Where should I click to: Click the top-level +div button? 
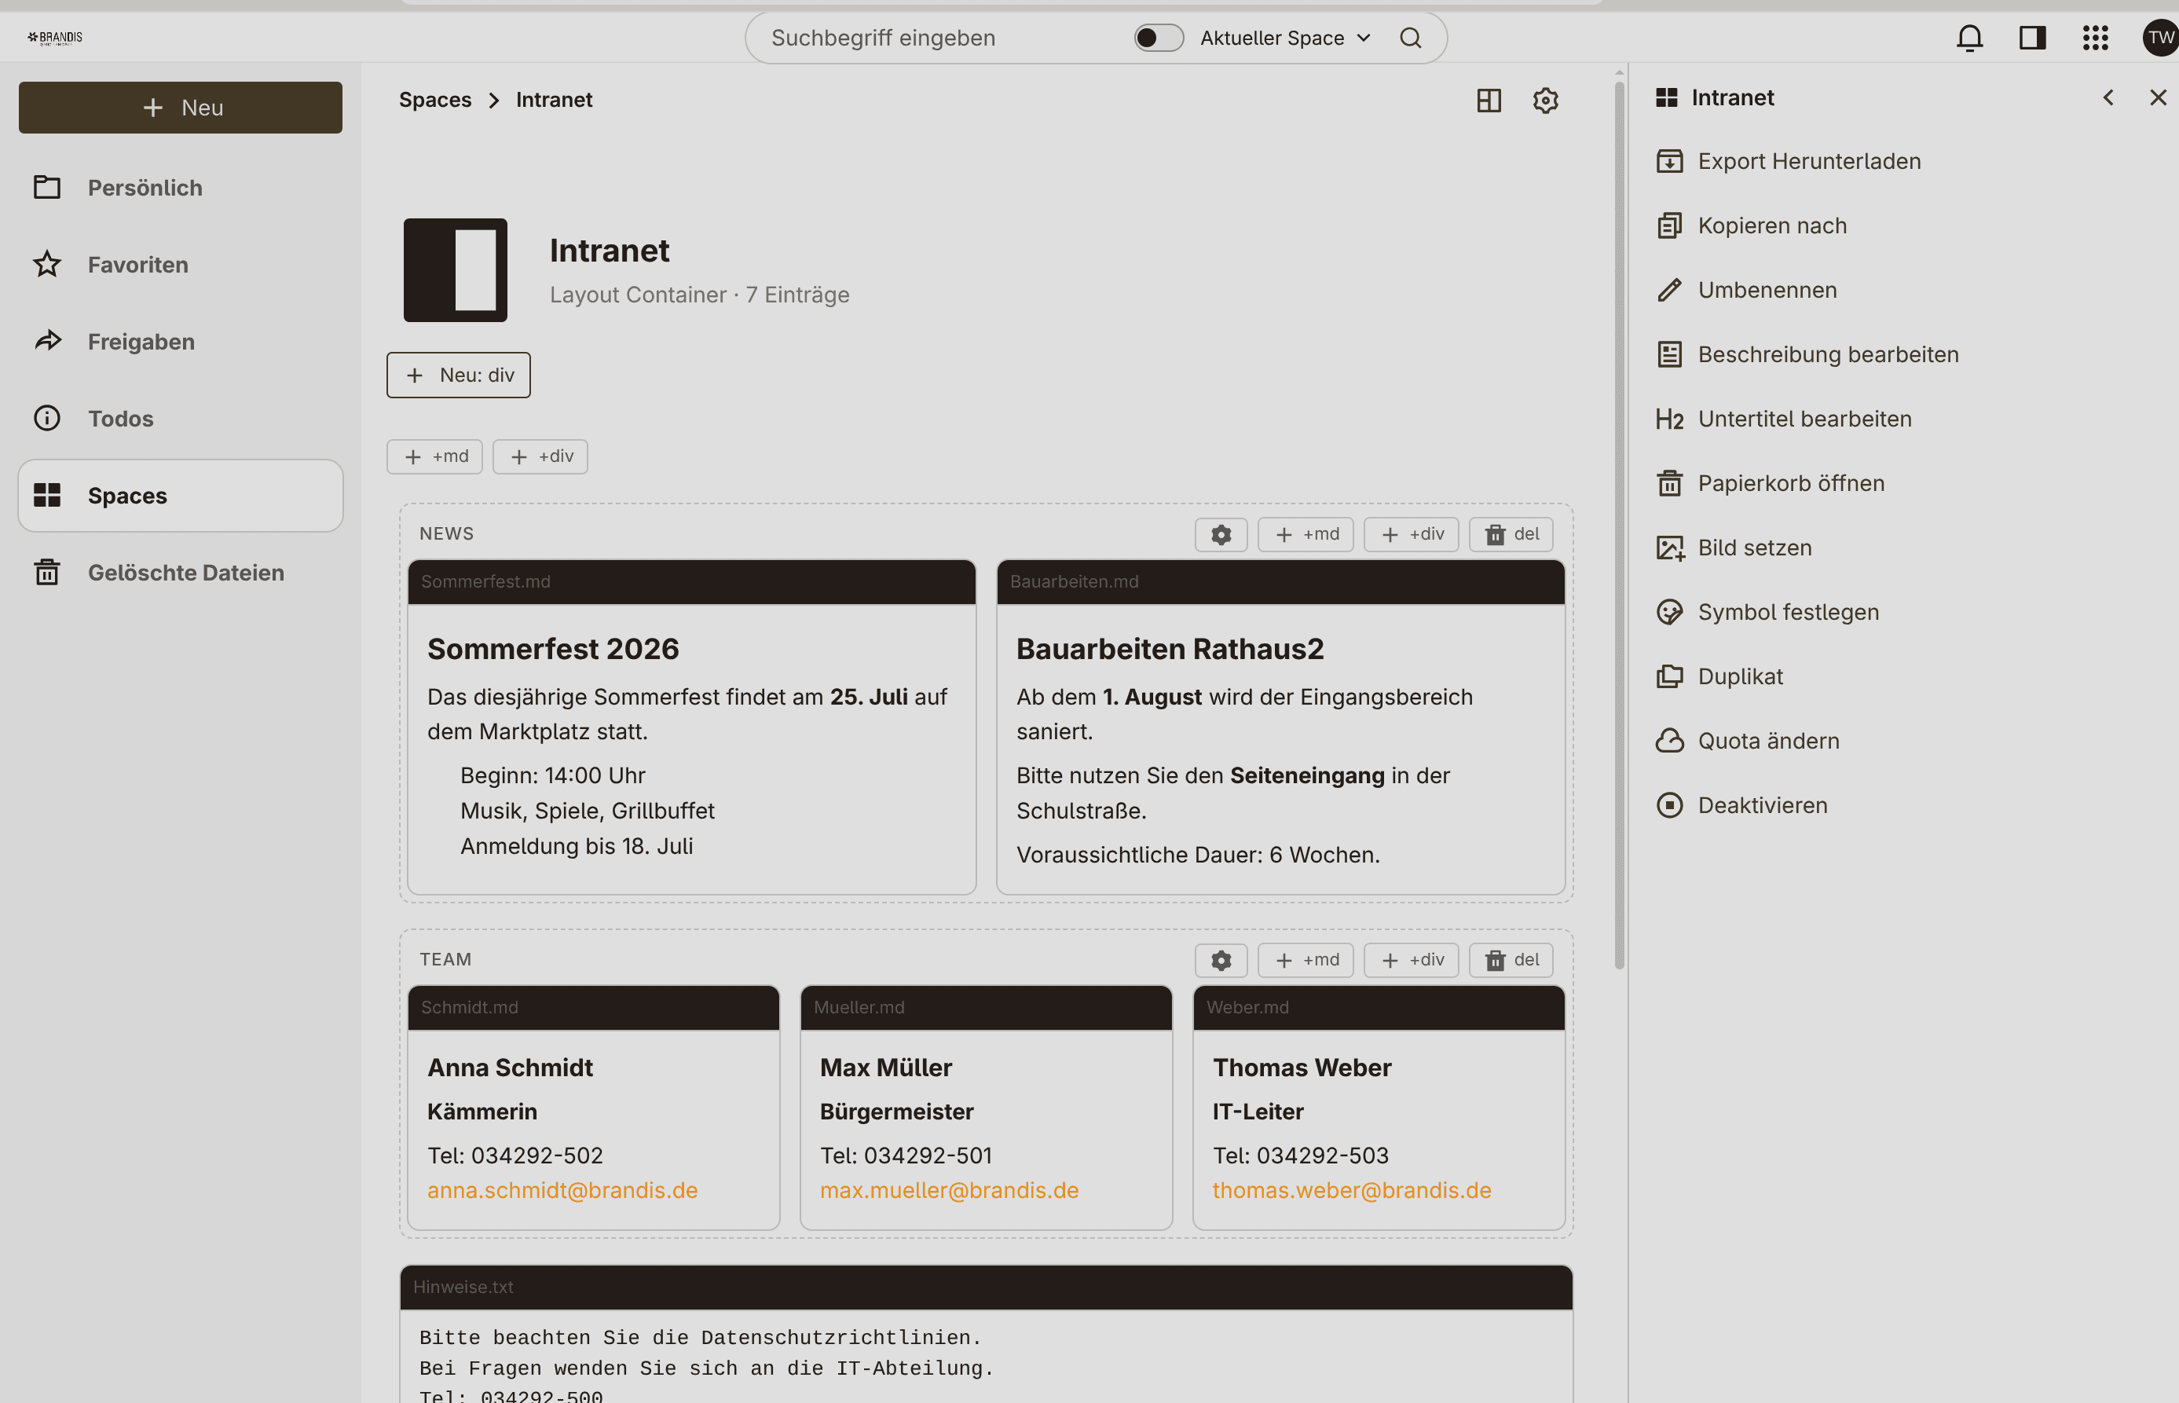coord(540,456)
